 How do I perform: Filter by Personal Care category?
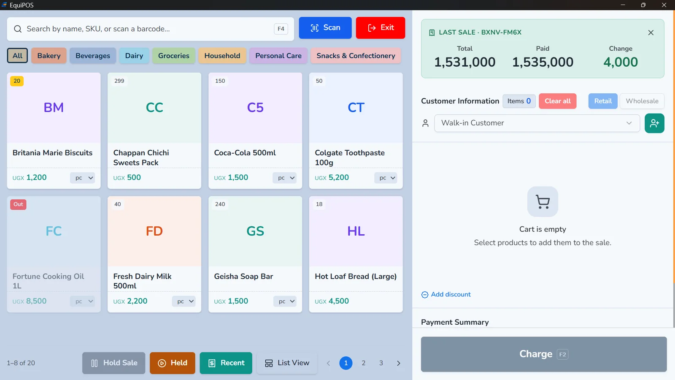[278, 56]
